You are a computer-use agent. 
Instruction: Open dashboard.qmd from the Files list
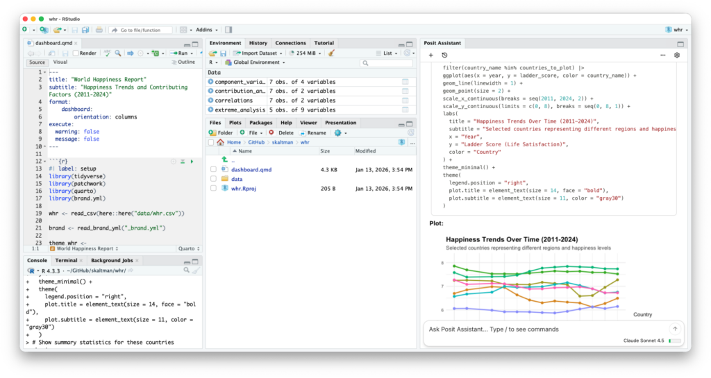click(x=251, y=170)
